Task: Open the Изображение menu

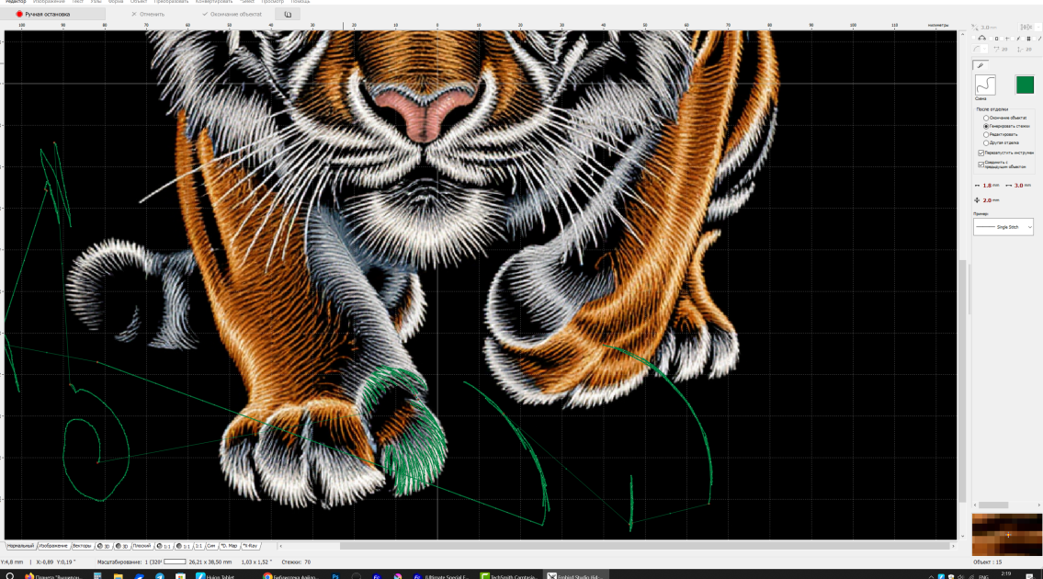Action: point(49,2)
